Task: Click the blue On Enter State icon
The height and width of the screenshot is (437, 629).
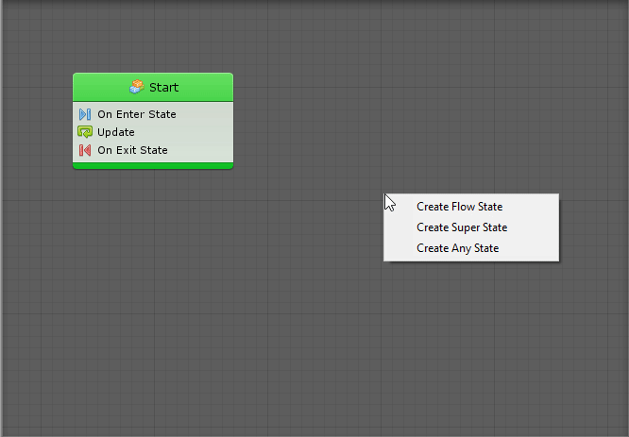Action: coord(85,114)
